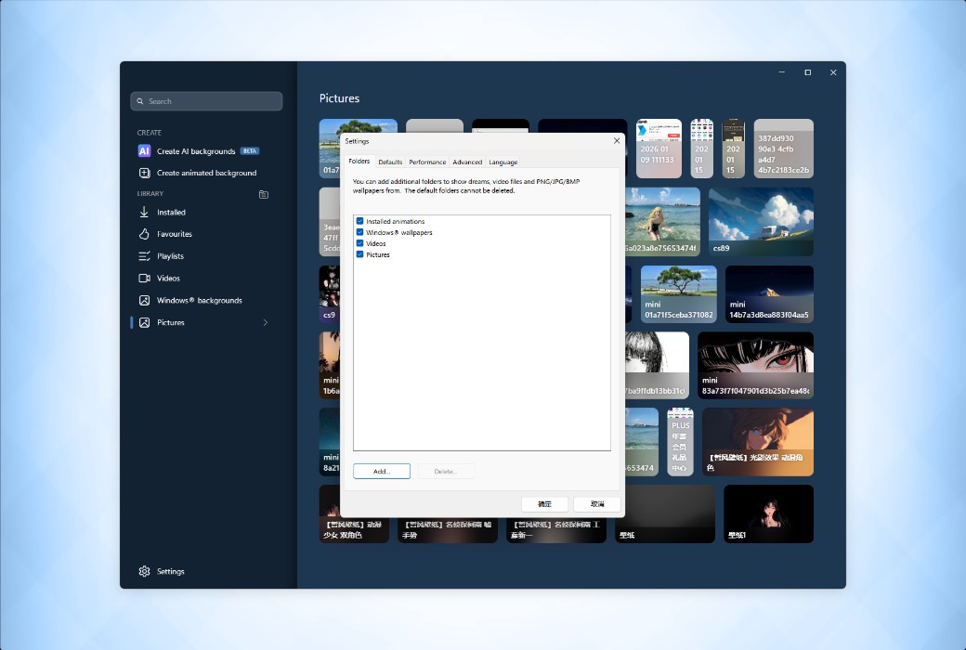Click the Add... button
Screen dimensions: 966x650
click(382, 472)
